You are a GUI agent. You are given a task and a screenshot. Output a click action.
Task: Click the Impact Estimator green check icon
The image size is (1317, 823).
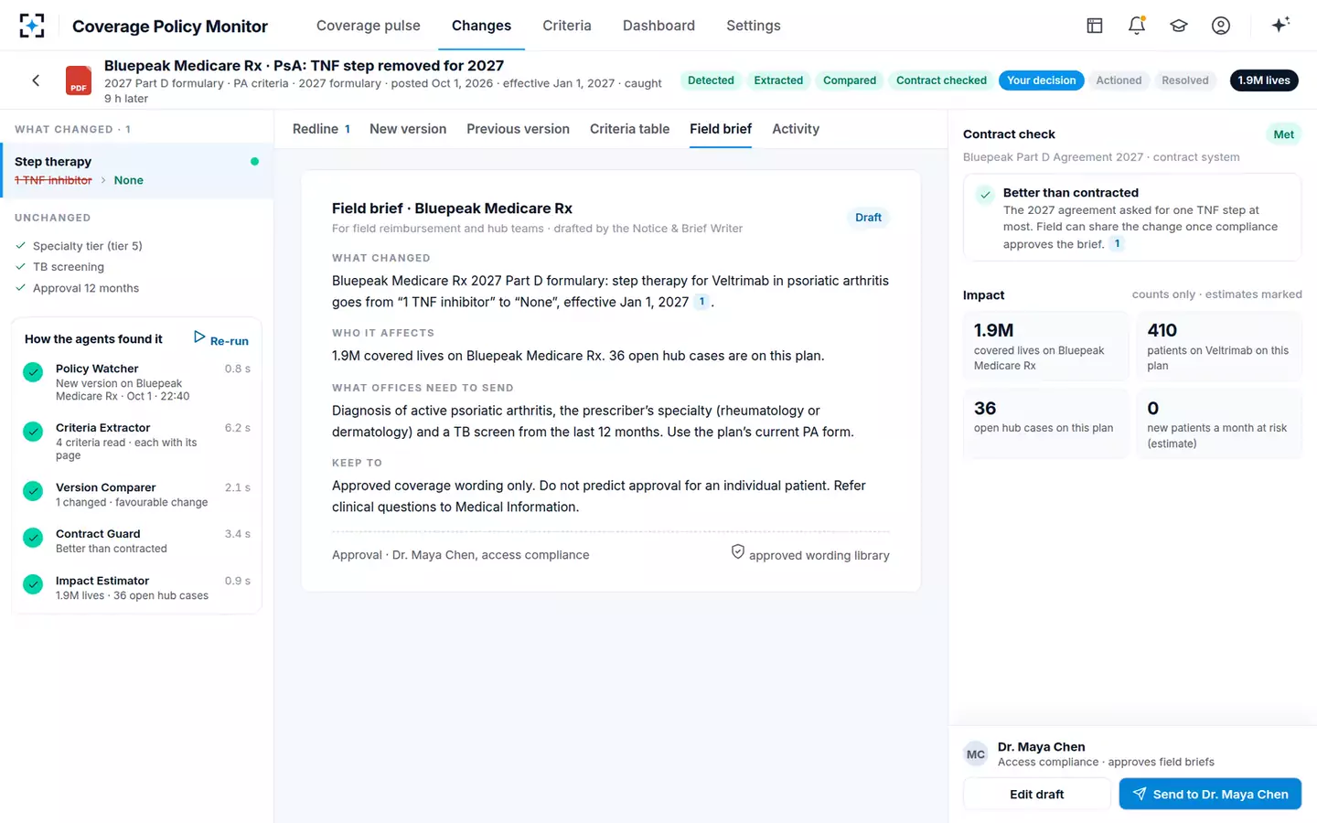click(33, 584)
